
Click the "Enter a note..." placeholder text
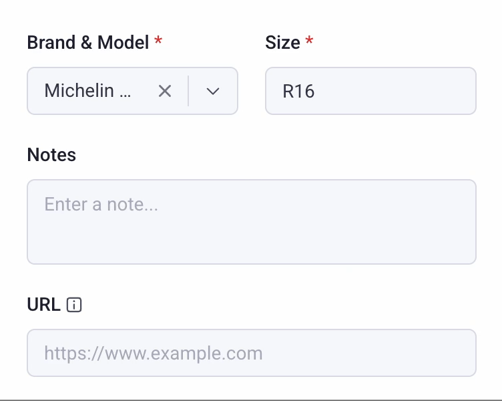(101, 205)
